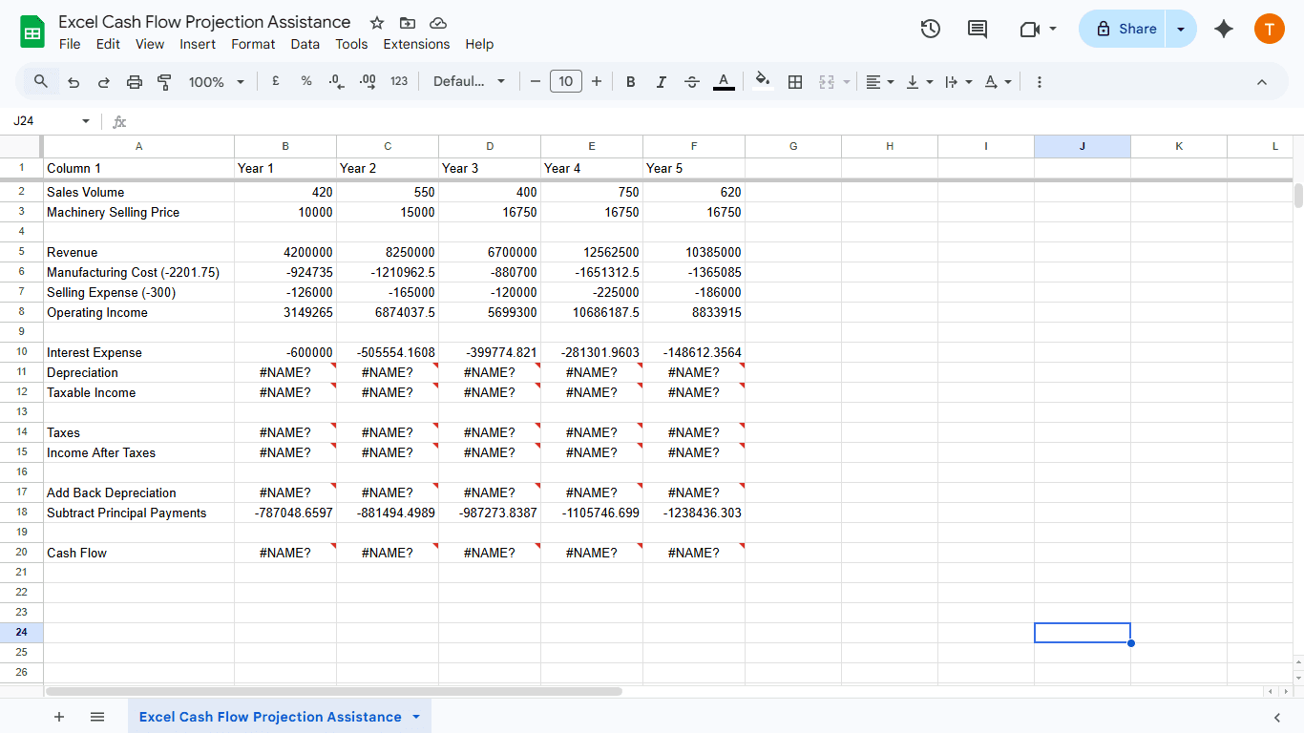
Task: Open horizontal align dropdown
Action: (879, 82)
